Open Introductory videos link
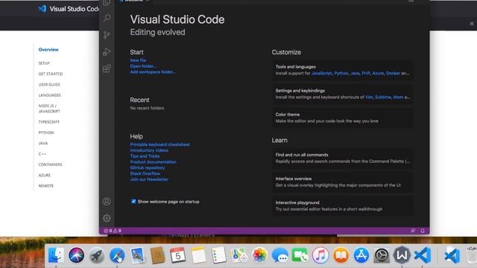The image size is (477, 268). click(x=149, y=150)
